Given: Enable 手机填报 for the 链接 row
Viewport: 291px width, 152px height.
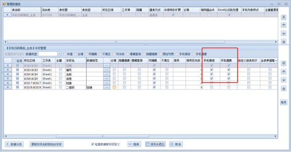Looking at the screenshot, I should pyautogui.click(x=211, y=83).
